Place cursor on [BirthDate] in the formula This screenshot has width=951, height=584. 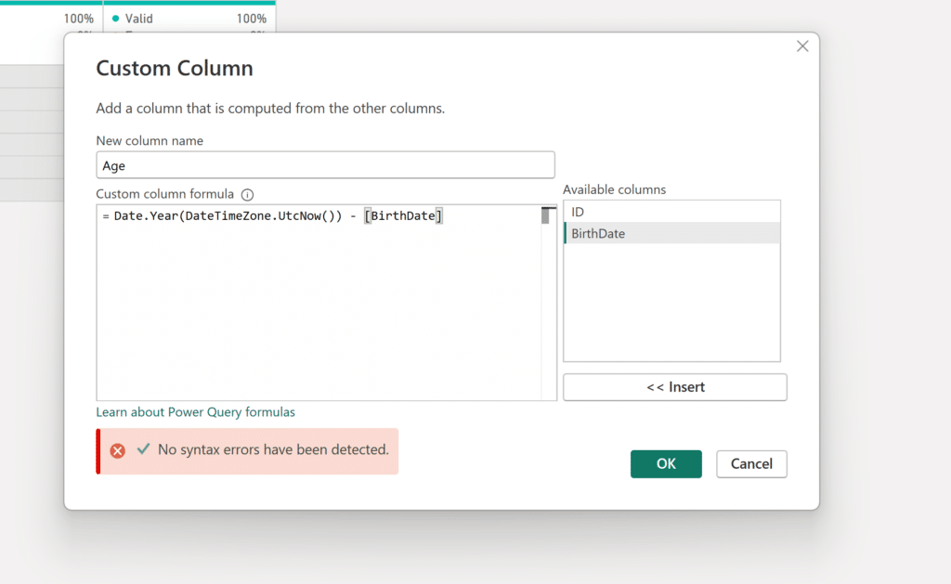pos(403,216)
